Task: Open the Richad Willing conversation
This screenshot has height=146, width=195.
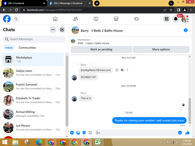Action: pyautogui.click(x=33, y=114)
